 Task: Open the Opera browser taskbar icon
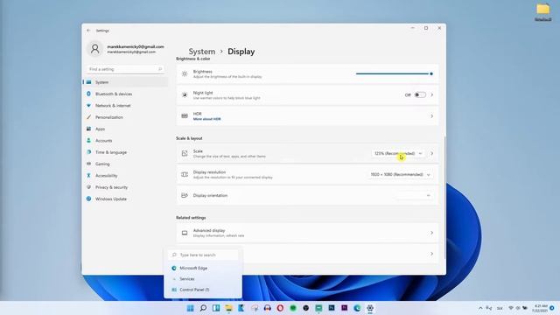coord(280,308)
